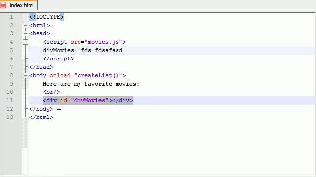Click the text Here are my favorite movies:
This screenshot has width=316, height=177.
click(x=91, y=84)
